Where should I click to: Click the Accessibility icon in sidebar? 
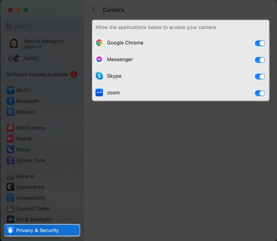[x=10, y=198]
